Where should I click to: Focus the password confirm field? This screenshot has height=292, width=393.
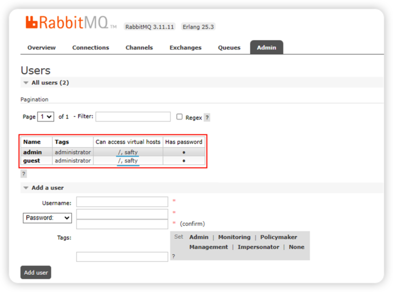pos(122,224)
